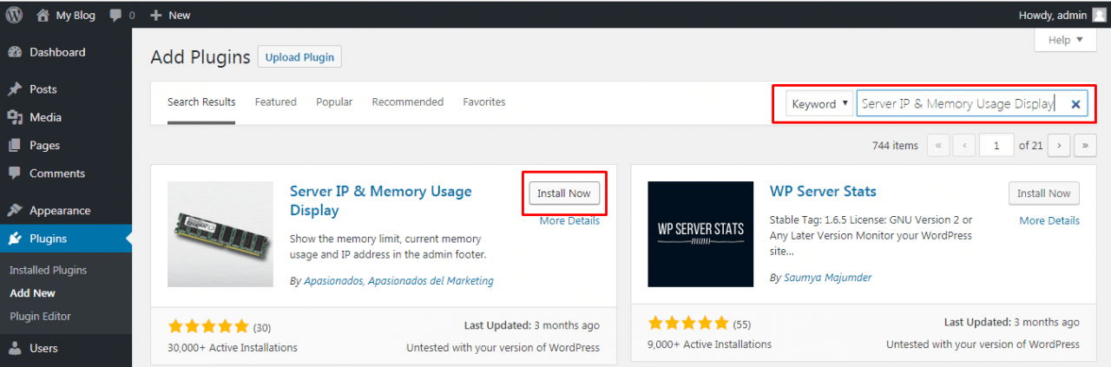
Task: Switch to the Recommended tab
Action: (x=408, y=102)
